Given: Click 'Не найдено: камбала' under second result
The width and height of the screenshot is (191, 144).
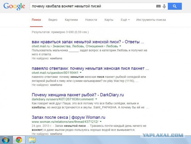Looking at the screenshot, I should (x=47, y=85).
